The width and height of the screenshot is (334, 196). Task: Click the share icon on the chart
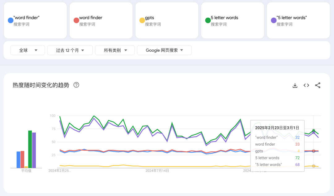pos(318,85)
